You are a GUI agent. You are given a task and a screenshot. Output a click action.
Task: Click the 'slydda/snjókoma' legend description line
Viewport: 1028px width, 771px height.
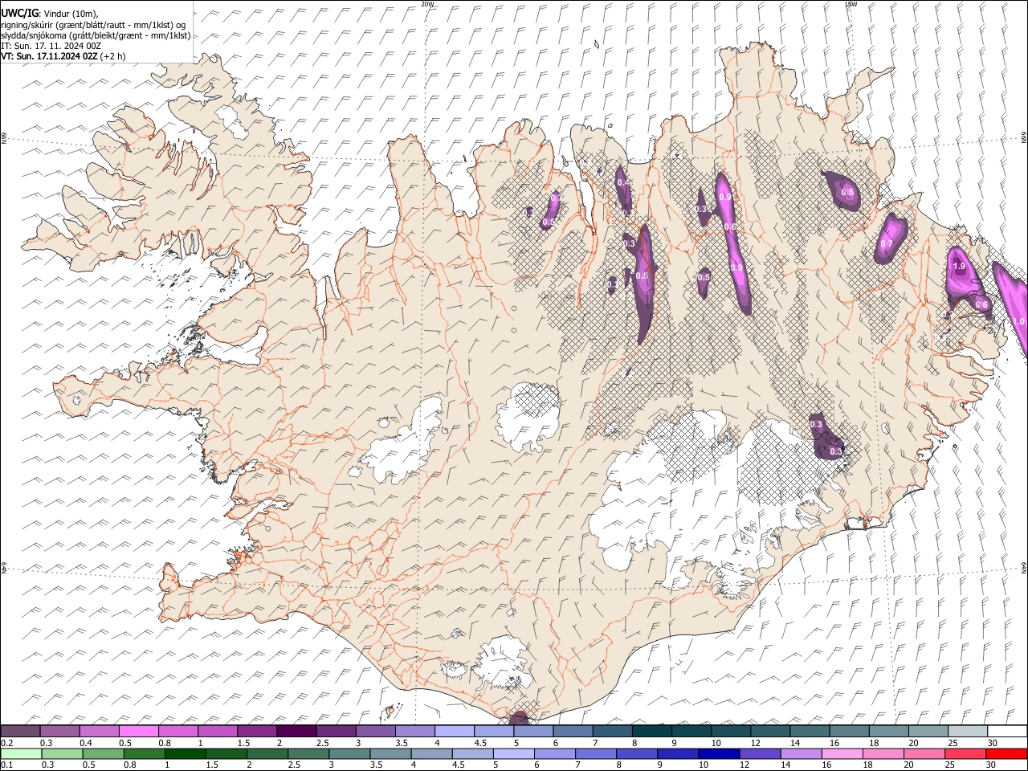pyautogui.click(x=96, y=35)
